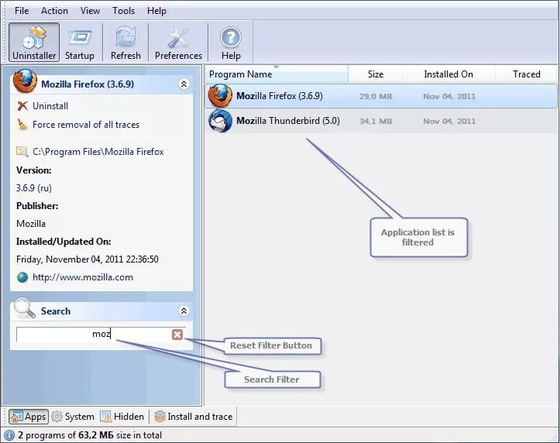This screenshot has width=560, height=443.
Task: Sort by the Installed On column
Action: 448,74
